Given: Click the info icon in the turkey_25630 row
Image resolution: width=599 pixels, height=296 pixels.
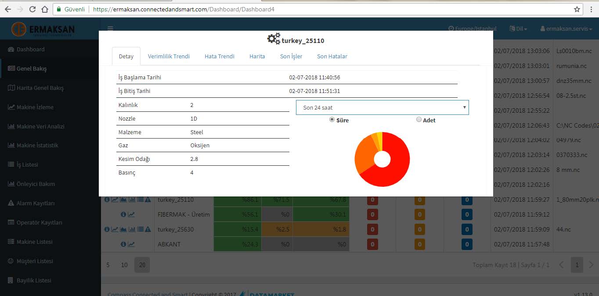Looking at the screenshot, I should pos(107,229).
